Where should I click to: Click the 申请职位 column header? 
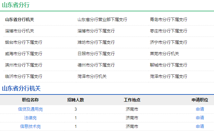(200, 100)
